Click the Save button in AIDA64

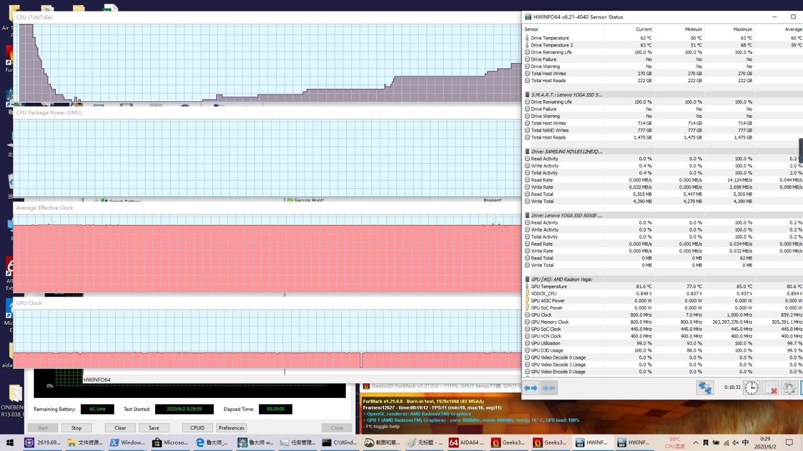(154, 428)
